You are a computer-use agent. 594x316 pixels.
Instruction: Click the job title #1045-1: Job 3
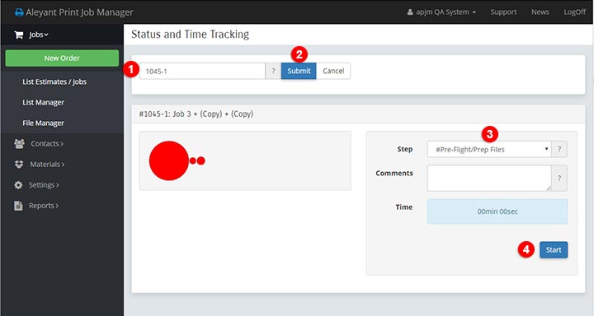(196, 114)
